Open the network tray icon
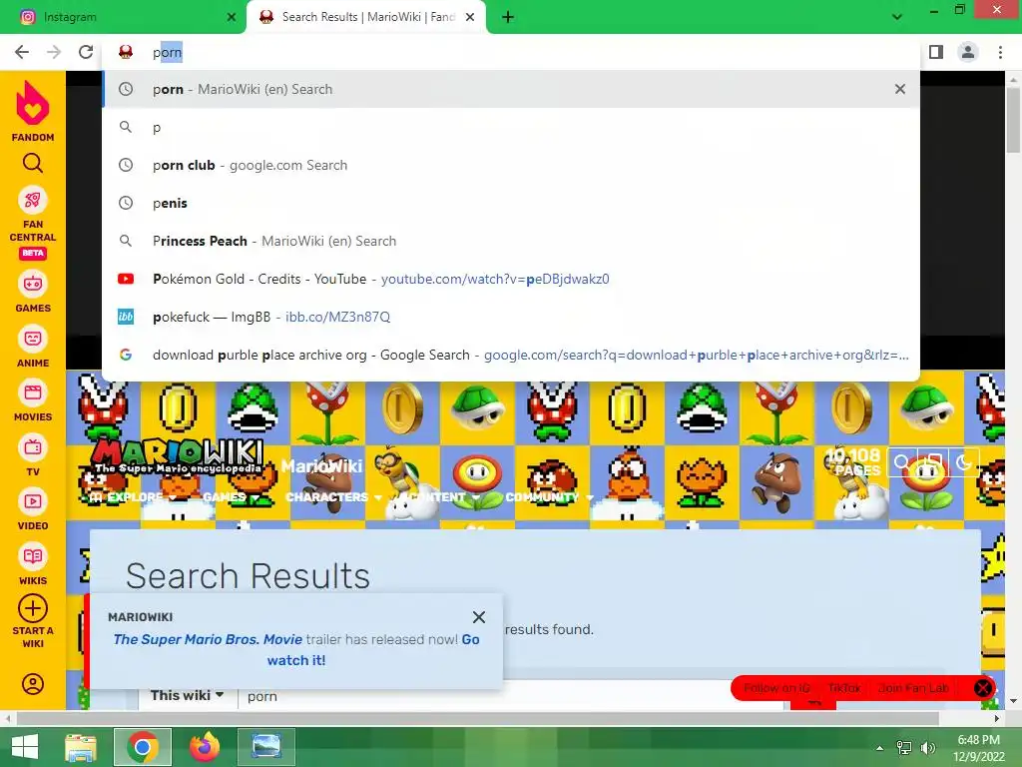This screenshot has width=1022, height=767. click(904, 748)
